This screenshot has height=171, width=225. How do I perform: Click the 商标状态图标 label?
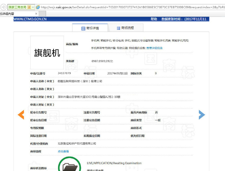(38, 168)
